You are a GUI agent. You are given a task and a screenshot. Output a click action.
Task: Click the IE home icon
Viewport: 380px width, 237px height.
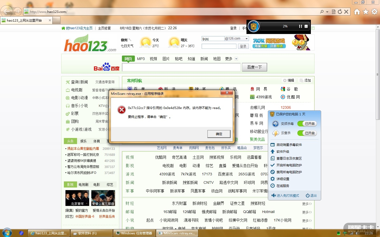(357, 12)
